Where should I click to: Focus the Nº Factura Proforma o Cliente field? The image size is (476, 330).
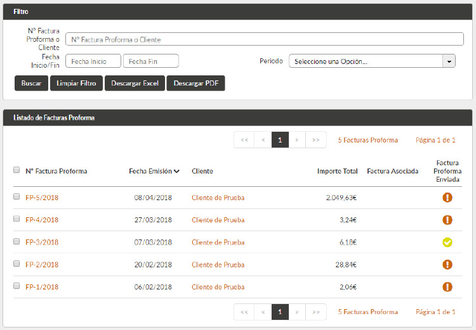click(x=264, y=39)
